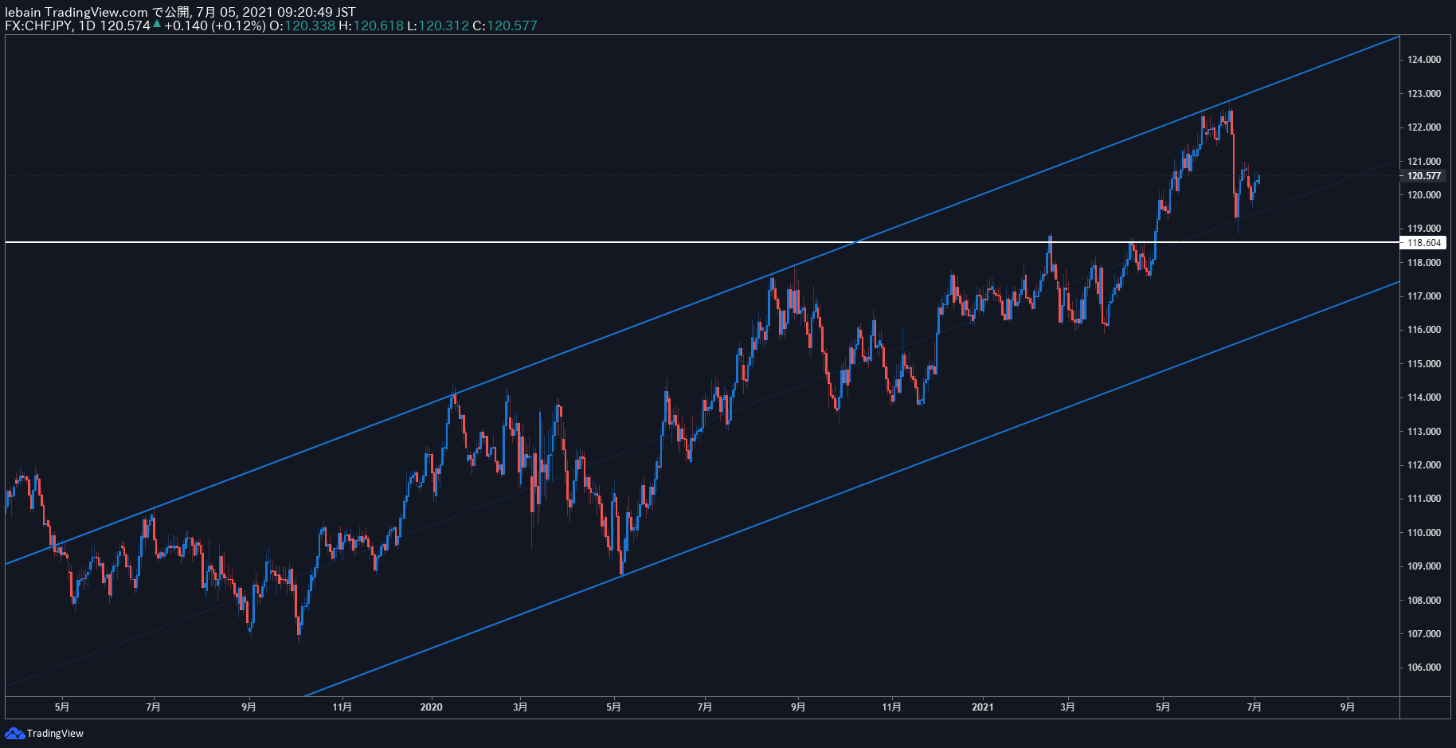Screen dimensions: 1456x748
Task: Select the 118.604 horizontal line price label
Action: [1424, 243]
